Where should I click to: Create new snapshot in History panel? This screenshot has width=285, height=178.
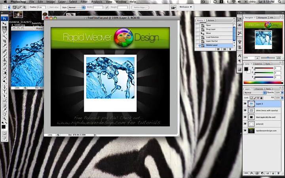coord(224,49)
